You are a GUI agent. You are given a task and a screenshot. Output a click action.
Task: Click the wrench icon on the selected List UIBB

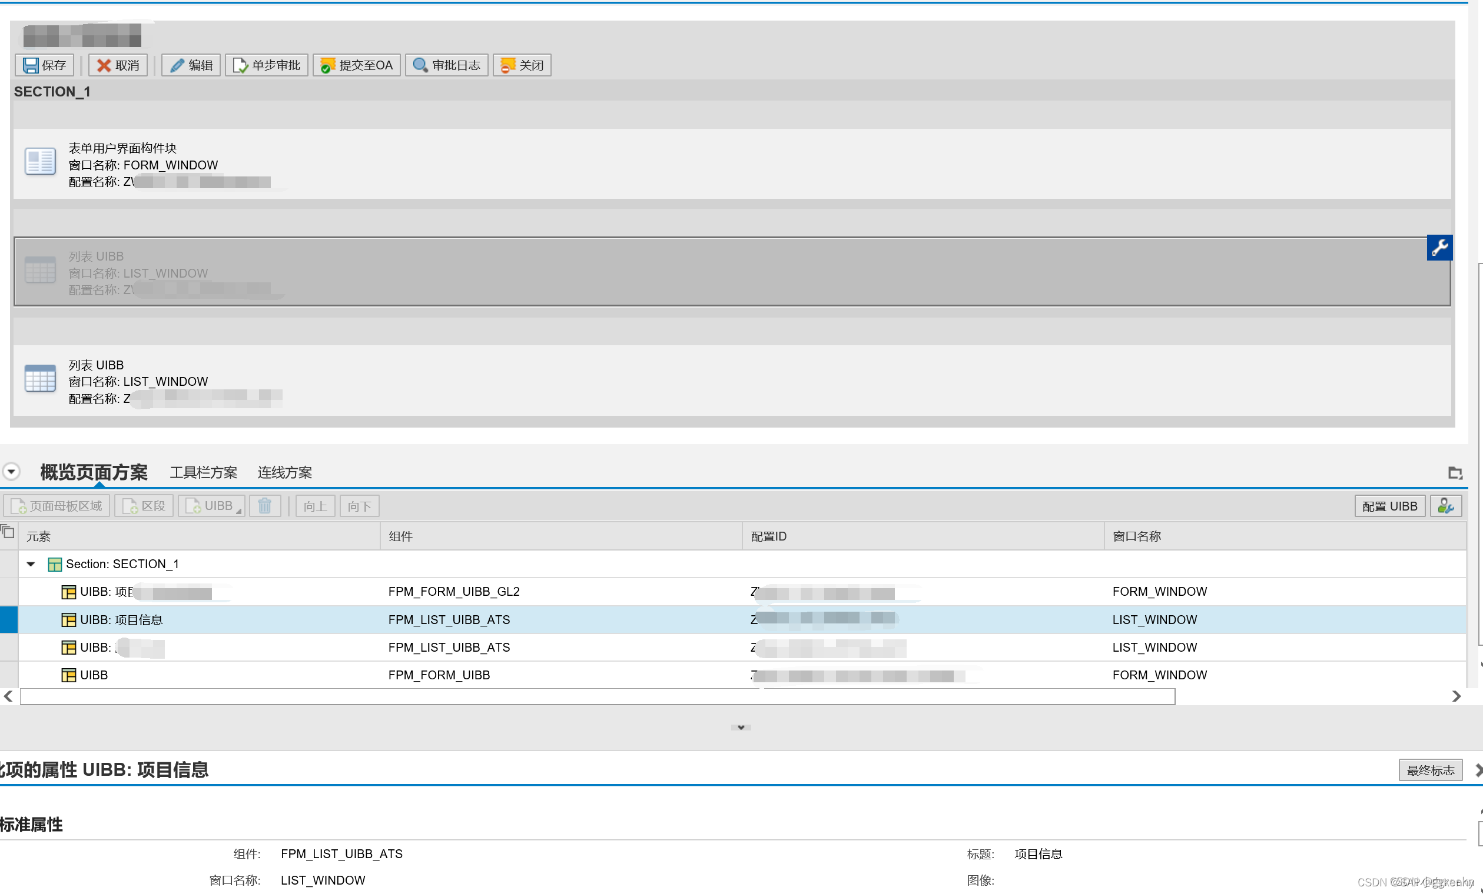tap(1439, 248)
